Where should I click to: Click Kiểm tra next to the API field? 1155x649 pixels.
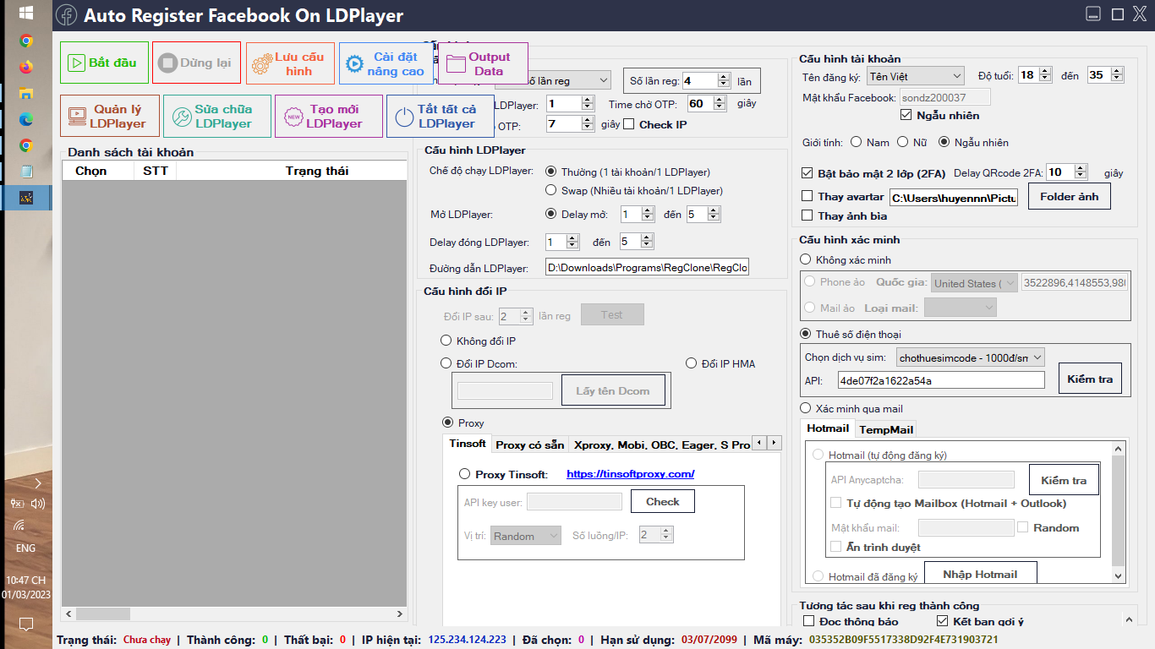(1090, 379)
